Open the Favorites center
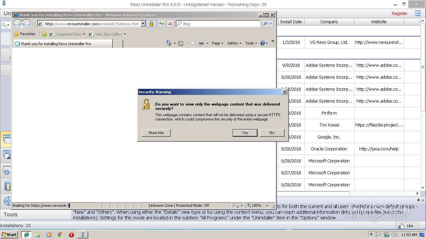The image size is (426, 239). [x=24, y=34]
